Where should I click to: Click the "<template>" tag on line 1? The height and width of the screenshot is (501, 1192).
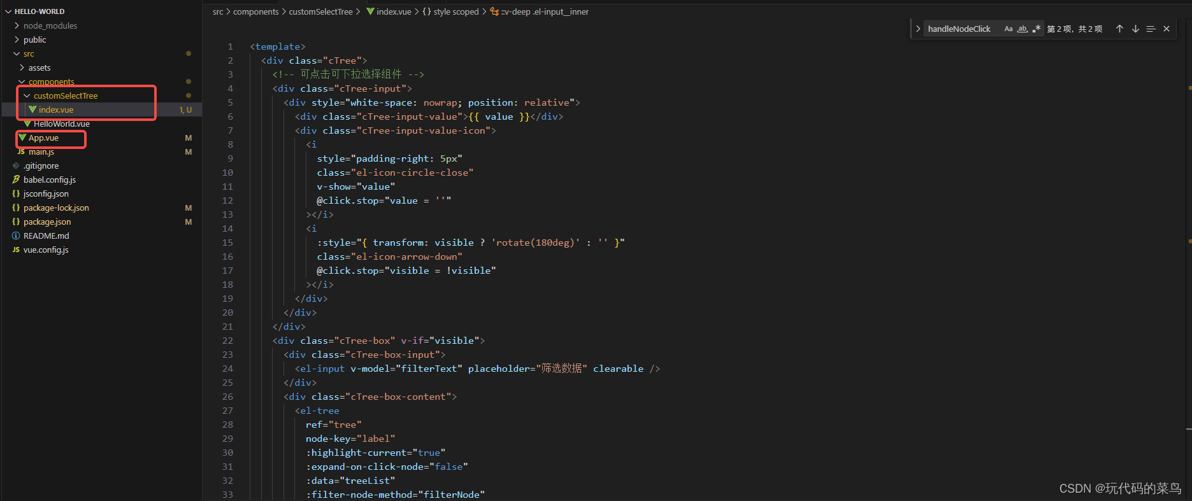[x=278, y=46]
